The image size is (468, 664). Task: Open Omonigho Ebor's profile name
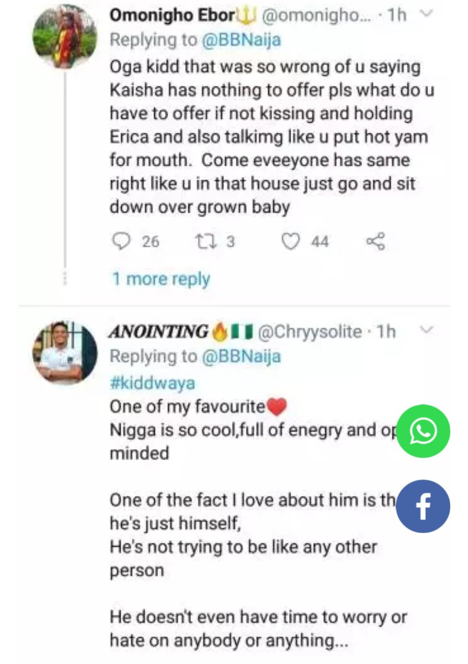(172, 15)
